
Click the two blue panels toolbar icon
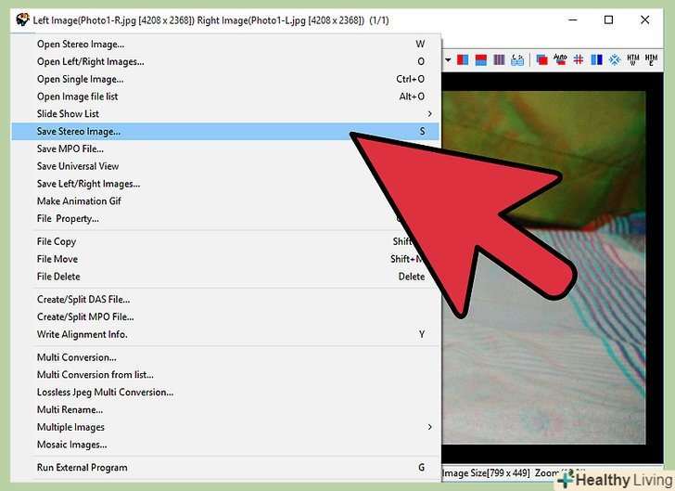click(596, 59)
